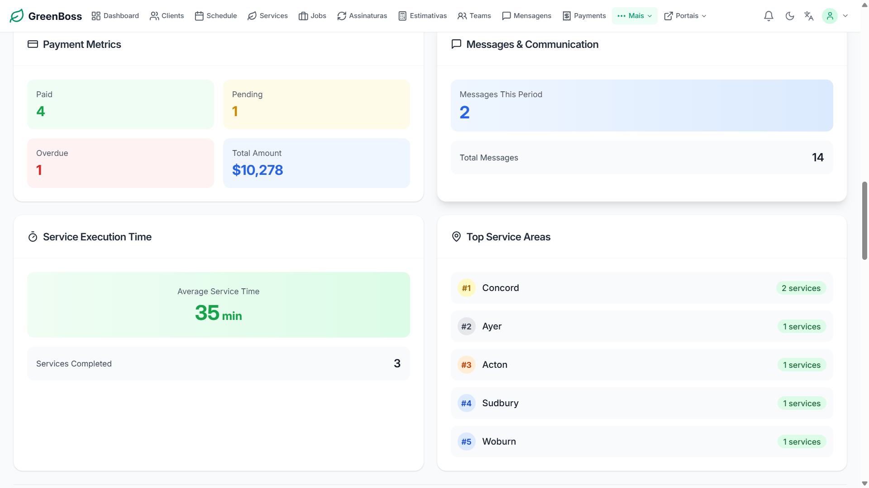Go to the Estimativas menu item

[x=422, y=16]
